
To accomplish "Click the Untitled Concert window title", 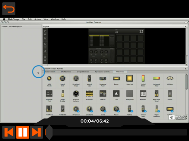I will pyautogui.click(x=93, y=22).
